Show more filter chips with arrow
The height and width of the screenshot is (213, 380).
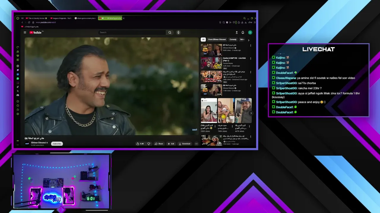tap(248, 40)
